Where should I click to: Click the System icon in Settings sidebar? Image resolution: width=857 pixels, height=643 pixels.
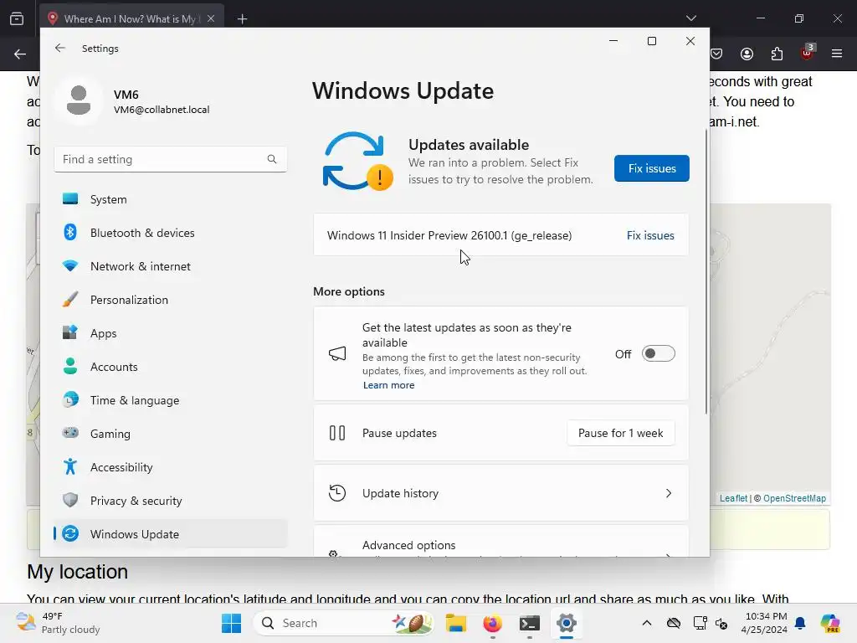(x=70, y=199)
